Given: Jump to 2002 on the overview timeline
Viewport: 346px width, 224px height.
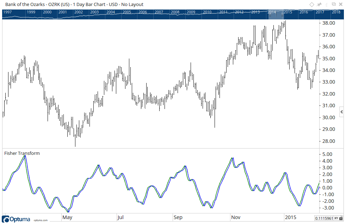Looking at the screenshot, I should tap(79, 12).
